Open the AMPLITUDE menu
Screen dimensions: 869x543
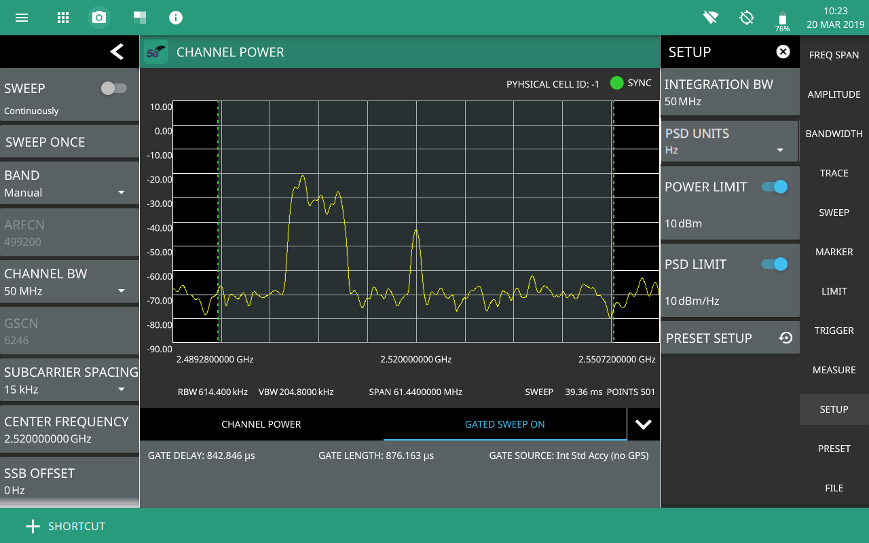tap(834, 94)
